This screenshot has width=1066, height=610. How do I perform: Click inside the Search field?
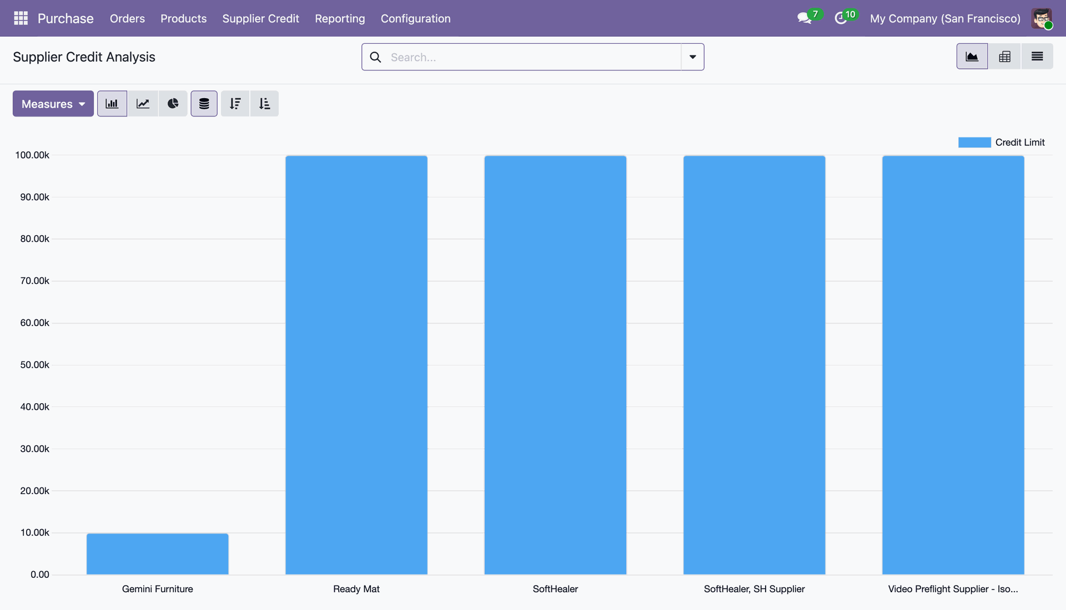[x=533, y=57]
